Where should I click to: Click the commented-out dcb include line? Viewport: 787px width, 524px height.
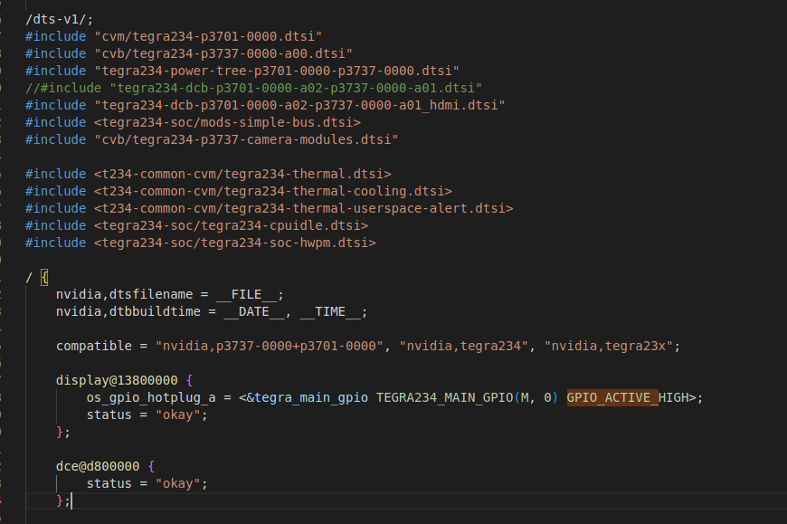(253, 88)
